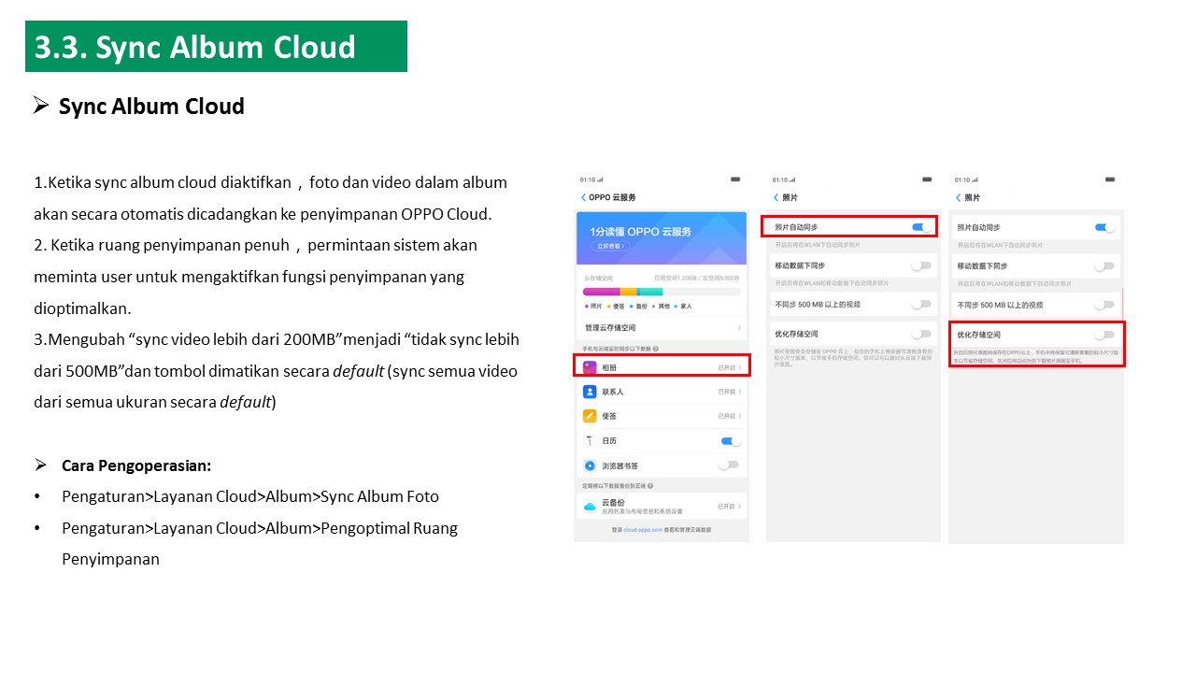This screenshot has width=1196, height=673.
Task: Click the Calendar (日历) icon
Action: pyautogui.click(x=590, y=440)
